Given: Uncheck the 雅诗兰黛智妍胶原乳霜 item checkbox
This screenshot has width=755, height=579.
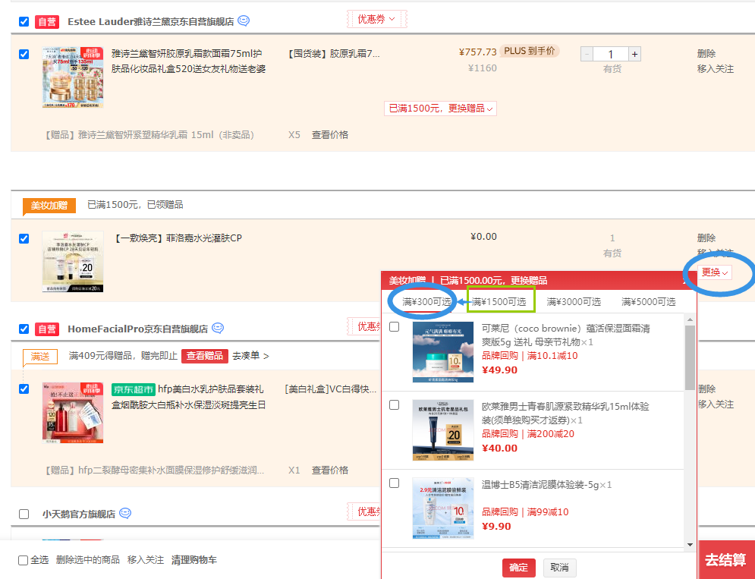Looking at the screenshot, I should 24,54.
